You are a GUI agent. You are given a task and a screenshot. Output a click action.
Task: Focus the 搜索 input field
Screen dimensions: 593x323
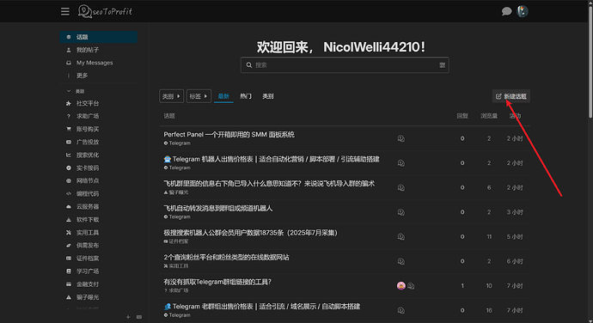click(x=345, y=65)
